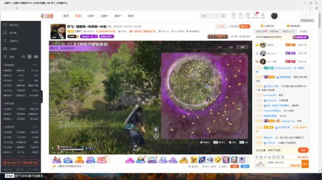Viewport: 322px width, 180px height.
Task: Click the first purple pill badge under stream title
Action: point(89,37)
